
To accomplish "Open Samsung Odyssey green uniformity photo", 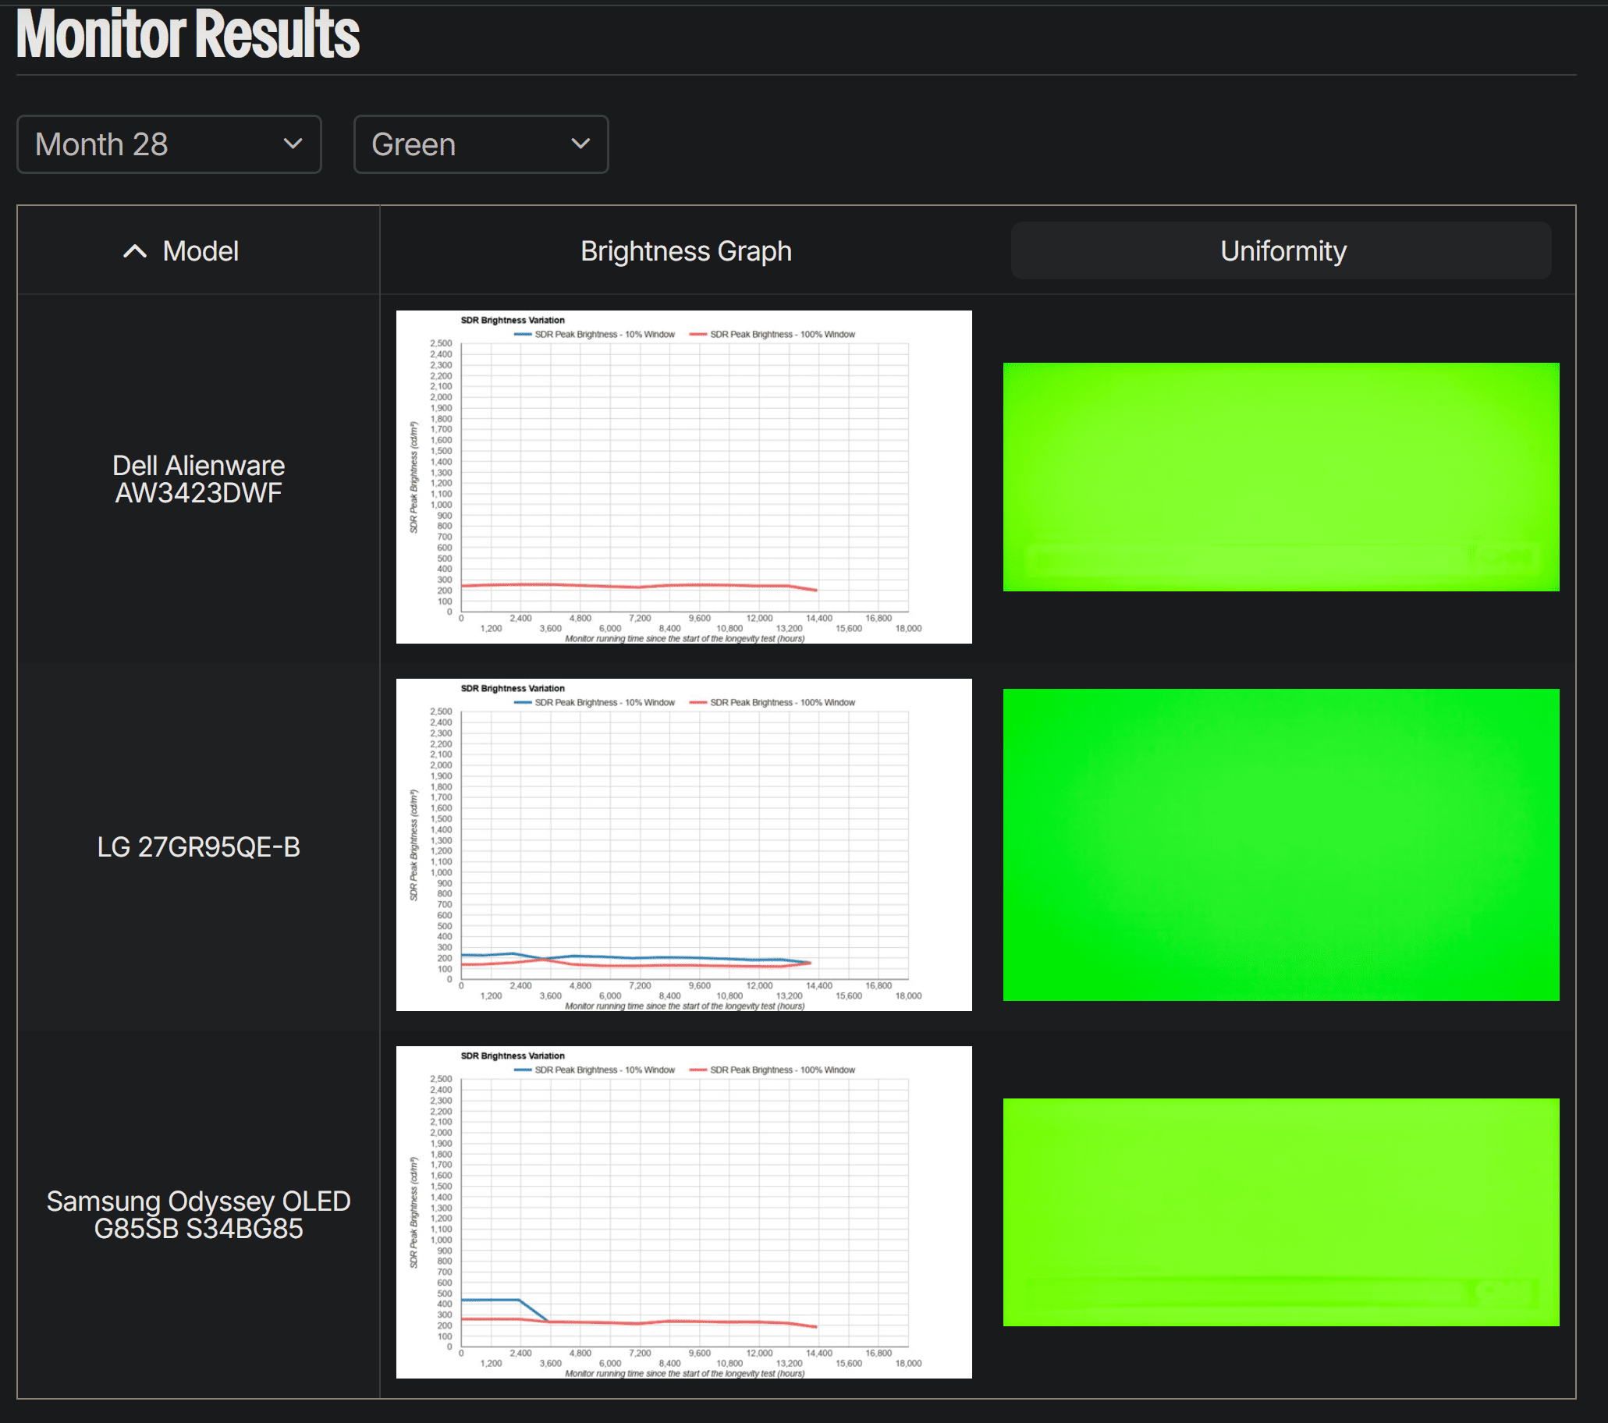I will tap(1280, 1212).
